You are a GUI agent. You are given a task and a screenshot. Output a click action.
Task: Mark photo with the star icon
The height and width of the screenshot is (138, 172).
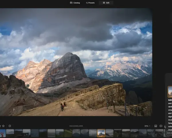point(3,126)
